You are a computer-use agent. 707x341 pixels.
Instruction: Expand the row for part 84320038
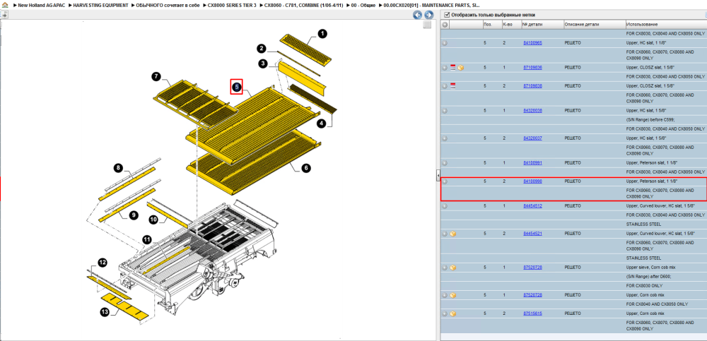(x=445, y=110)
